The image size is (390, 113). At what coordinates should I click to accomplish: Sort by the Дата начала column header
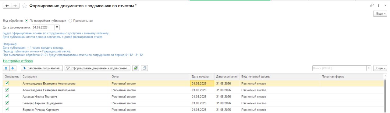202,77
